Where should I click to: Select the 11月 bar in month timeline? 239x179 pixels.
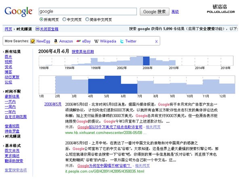pyautogui.click(x=211, y=87)
